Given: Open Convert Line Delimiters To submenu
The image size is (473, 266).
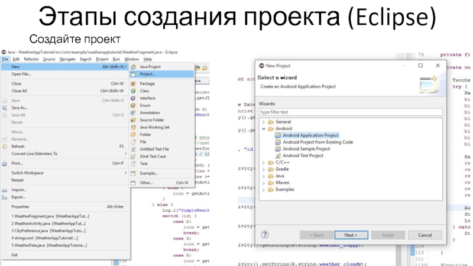Looking at the screenshot, I should [x=66, y=154].
